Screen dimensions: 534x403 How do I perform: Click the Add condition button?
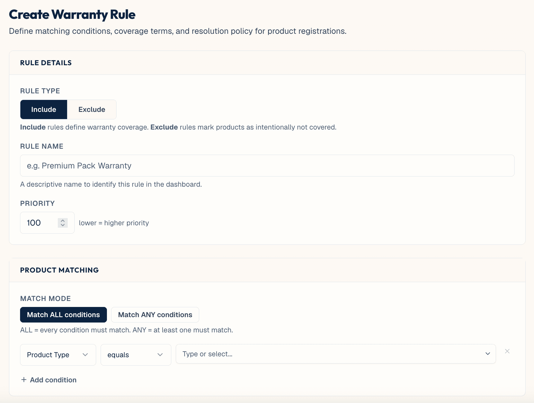pos(49,380)
